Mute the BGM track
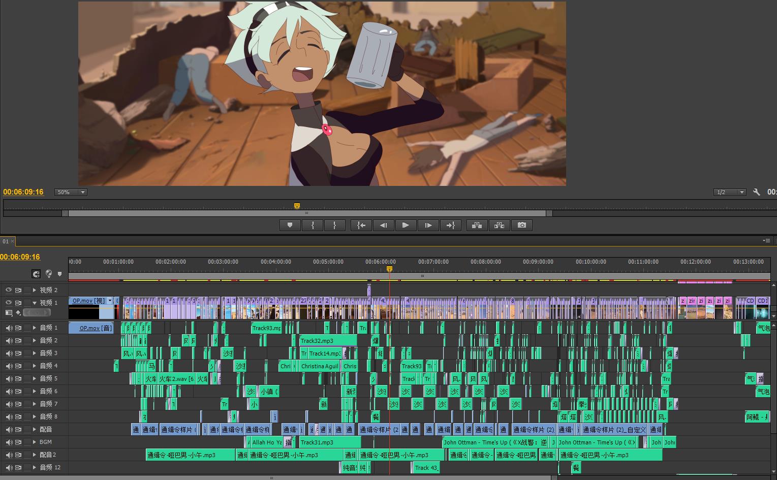The height and width of the screenshot is (480, 777). [9, 442]
